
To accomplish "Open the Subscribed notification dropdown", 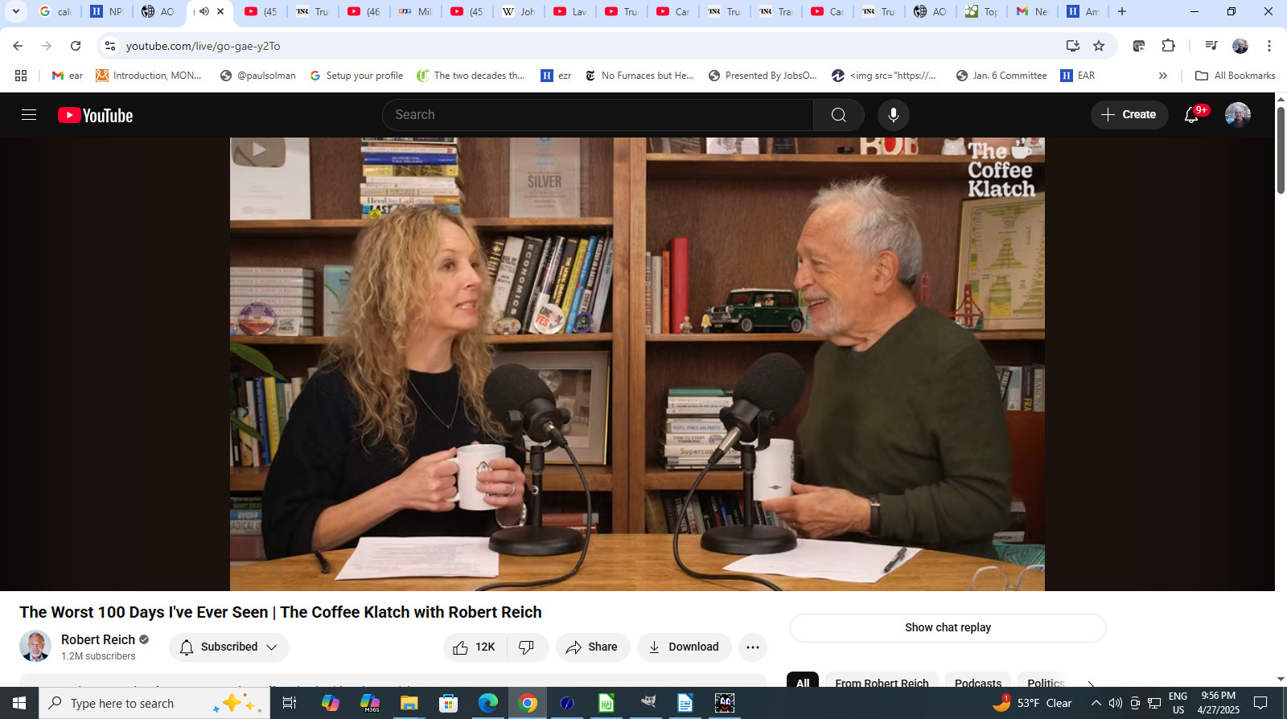I will [228, 647].
